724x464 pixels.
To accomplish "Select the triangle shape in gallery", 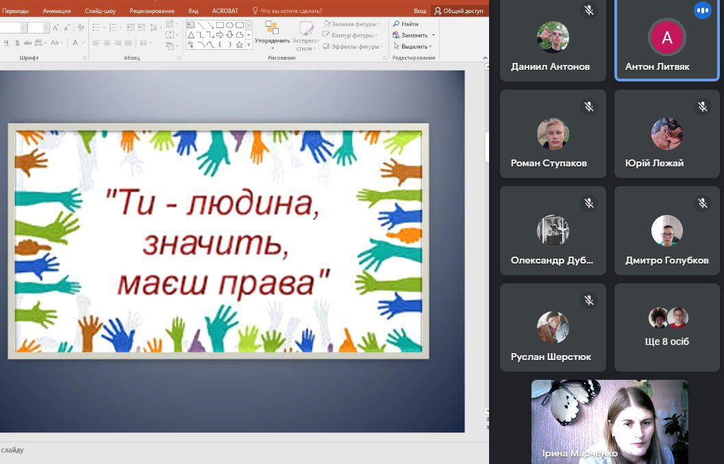I will click(190, 35).
